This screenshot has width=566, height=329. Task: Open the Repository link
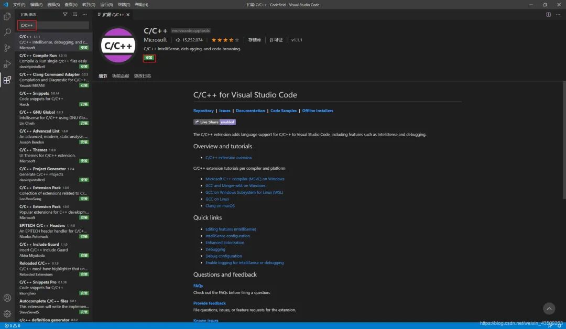point(203,111)
